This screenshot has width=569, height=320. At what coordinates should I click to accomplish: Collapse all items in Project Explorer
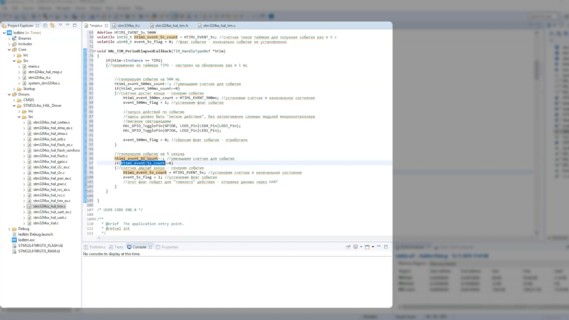pyautogui.click(x=45, y=25)
